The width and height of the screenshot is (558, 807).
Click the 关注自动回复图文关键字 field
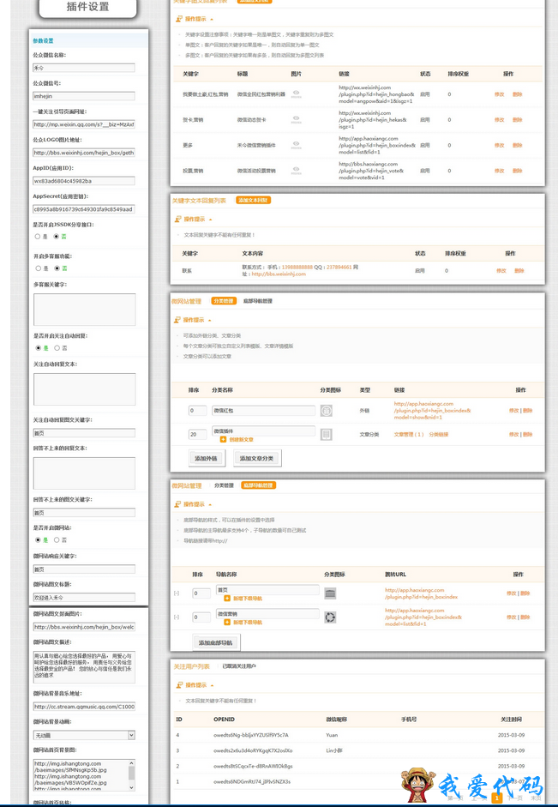[84, 433]
